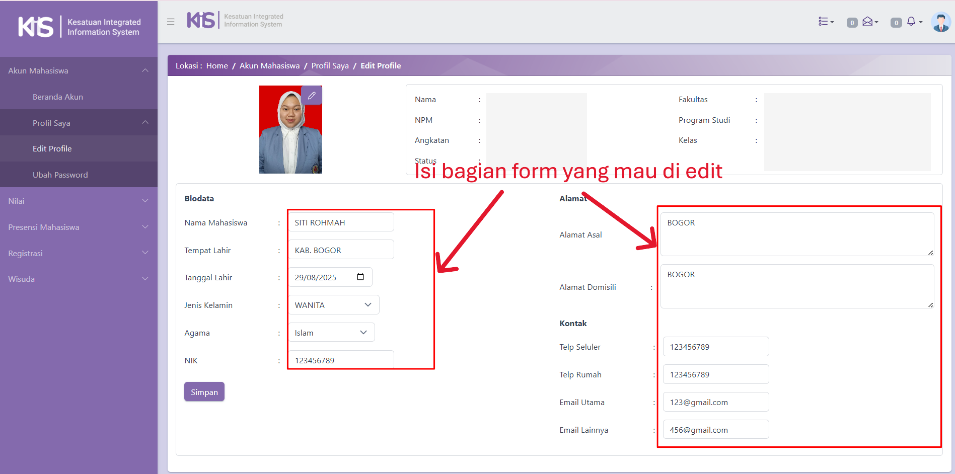Click the Email Utama input field
955x474 pixels.
tap(715, 402)
